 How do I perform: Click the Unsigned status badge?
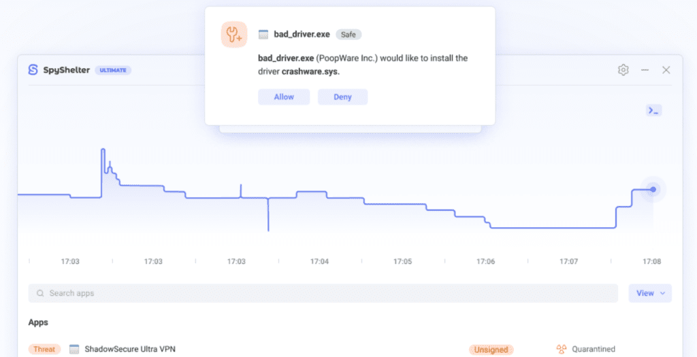click(491, 350)
